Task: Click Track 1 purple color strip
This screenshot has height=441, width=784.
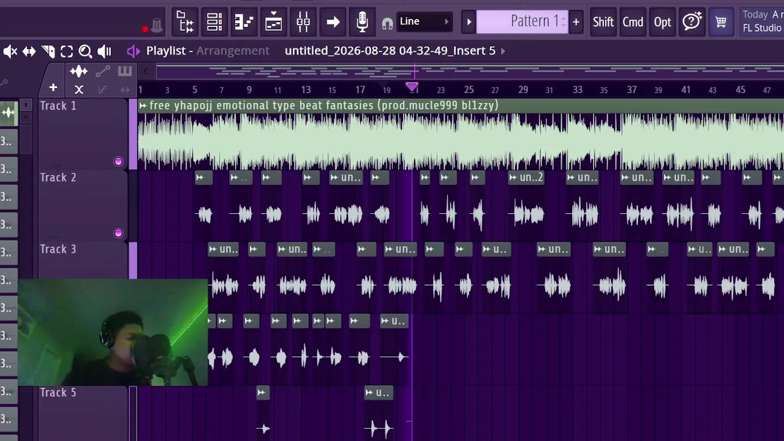Action: (x=134, y=134)
